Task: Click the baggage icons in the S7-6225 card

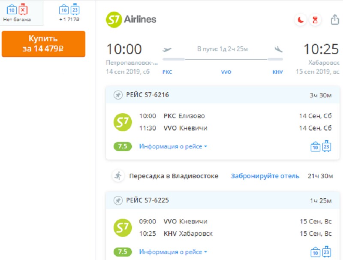Action: (321, 252)
